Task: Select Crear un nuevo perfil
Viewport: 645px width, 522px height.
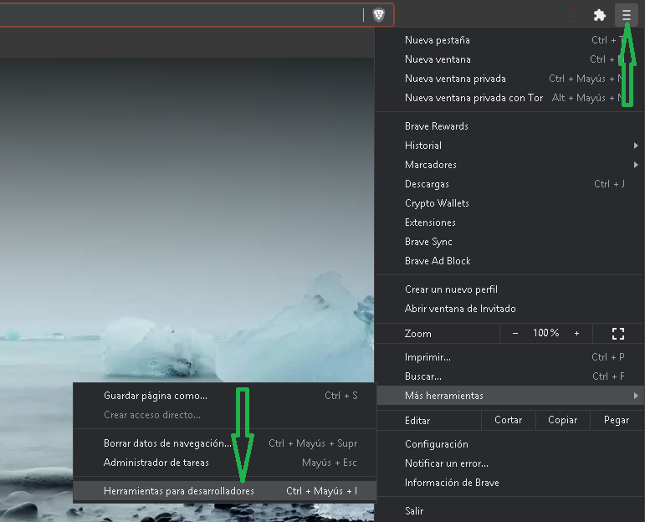Action: [x=509, y=289]
